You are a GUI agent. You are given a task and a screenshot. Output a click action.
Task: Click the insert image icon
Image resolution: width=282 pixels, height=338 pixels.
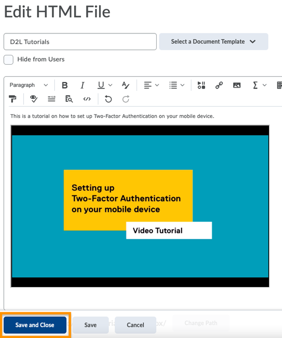(237, 85)
